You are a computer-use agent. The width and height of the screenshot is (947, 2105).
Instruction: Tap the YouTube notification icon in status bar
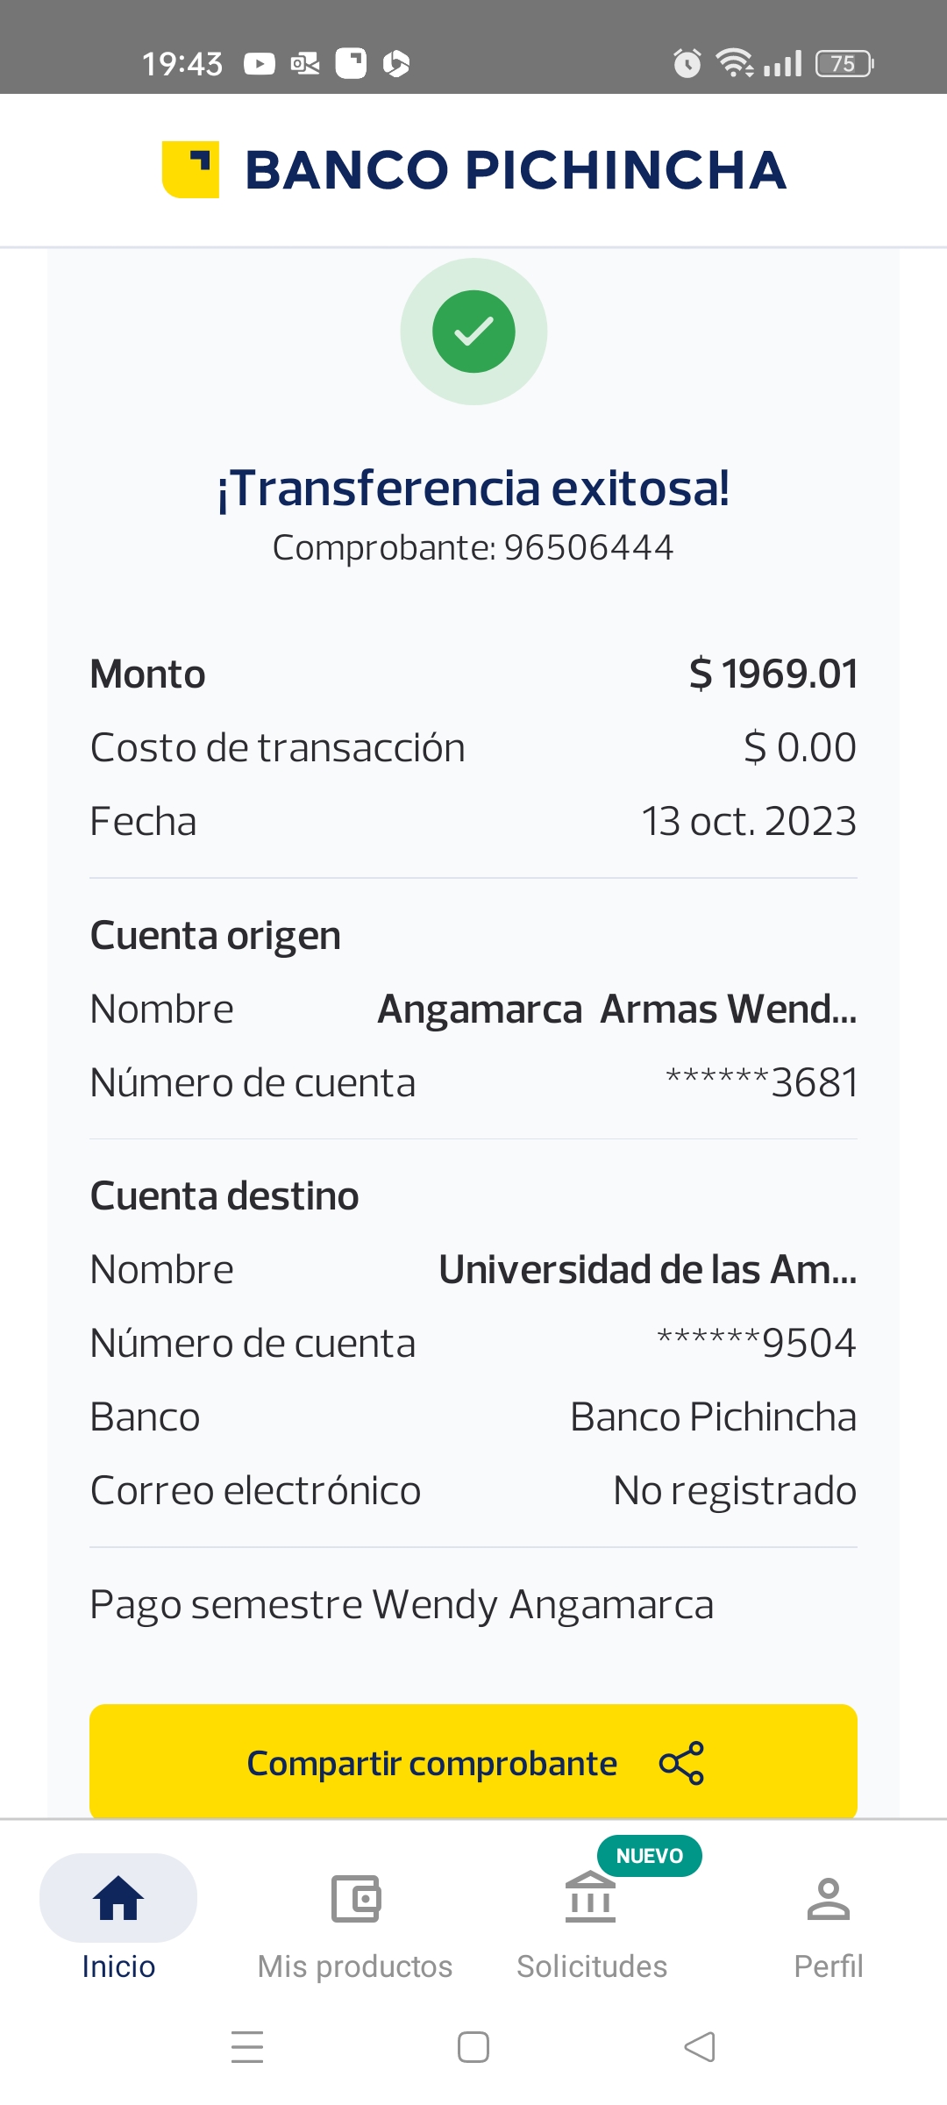click(x=259, y=63)
